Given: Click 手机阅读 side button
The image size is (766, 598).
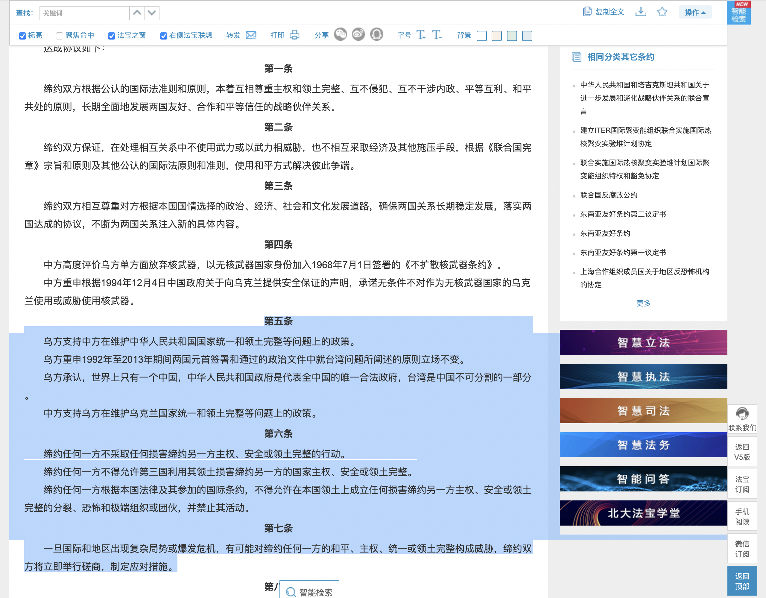Looking at the screenshot, I should 742,516.
